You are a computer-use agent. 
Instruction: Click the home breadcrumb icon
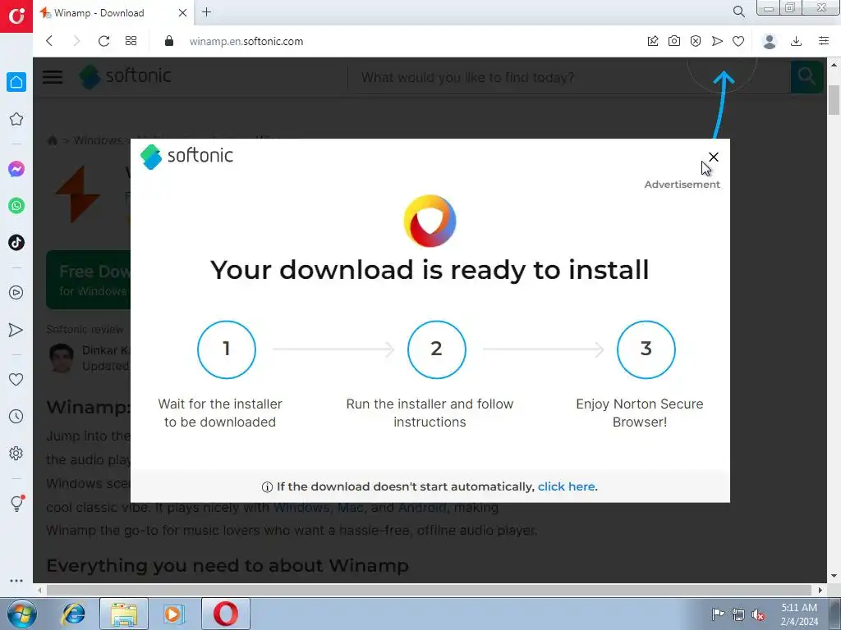[x=52, y=140]
